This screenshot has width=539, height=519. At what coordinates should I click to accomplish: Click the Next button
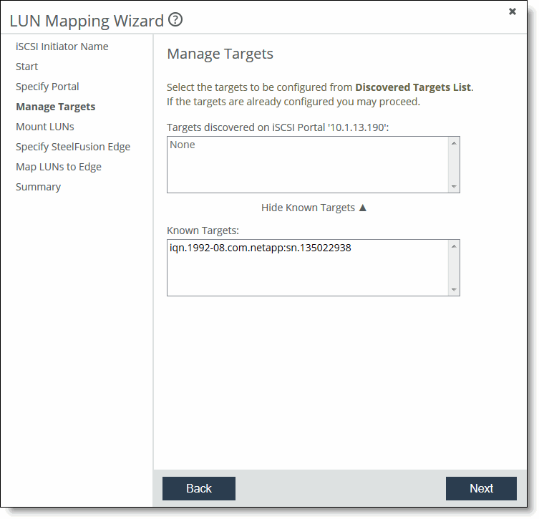[481, 488]
